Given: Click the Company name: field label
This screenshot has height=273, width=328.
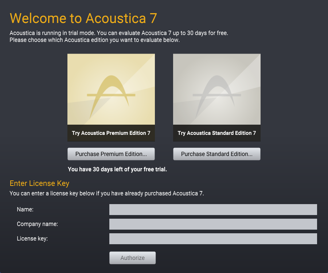Looking at the screenshot, I should pos(38,224).
